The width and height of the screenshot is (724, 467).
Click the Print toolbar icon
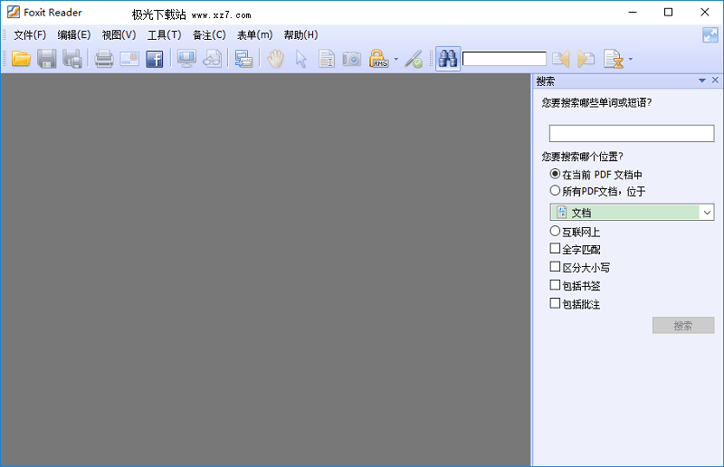(104, 59)
